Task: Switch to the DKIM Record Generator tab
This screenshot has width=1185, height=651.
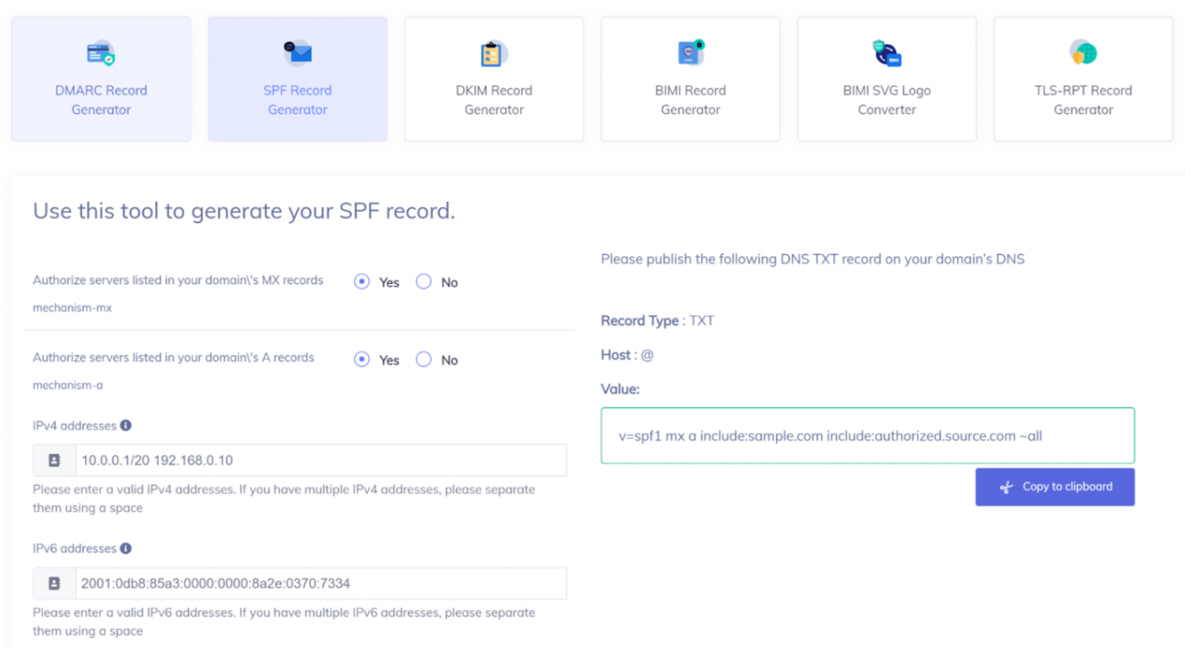Action: tap(493, 79)
